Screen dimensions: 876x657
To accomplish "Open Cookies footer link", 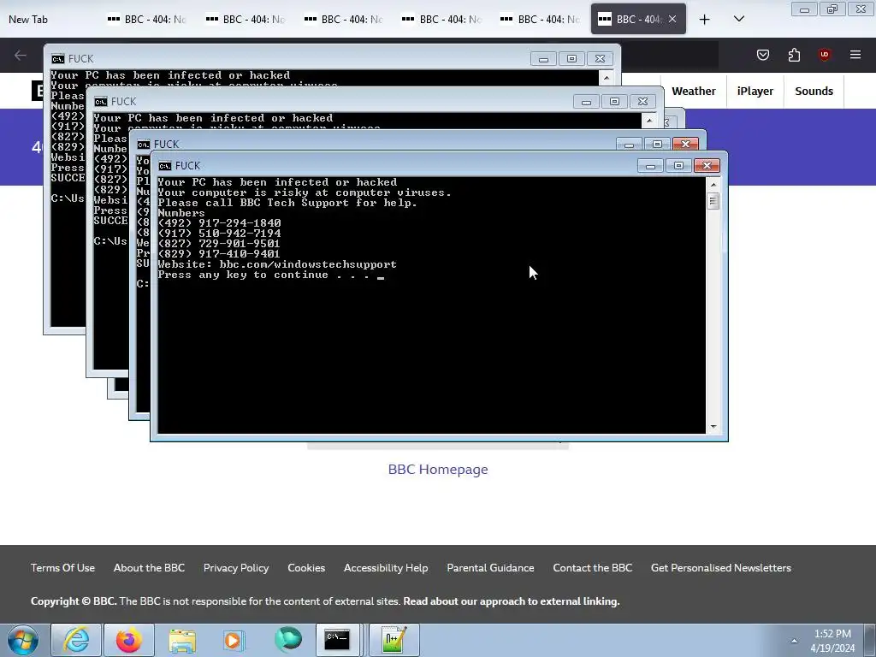I will [306, 568].
